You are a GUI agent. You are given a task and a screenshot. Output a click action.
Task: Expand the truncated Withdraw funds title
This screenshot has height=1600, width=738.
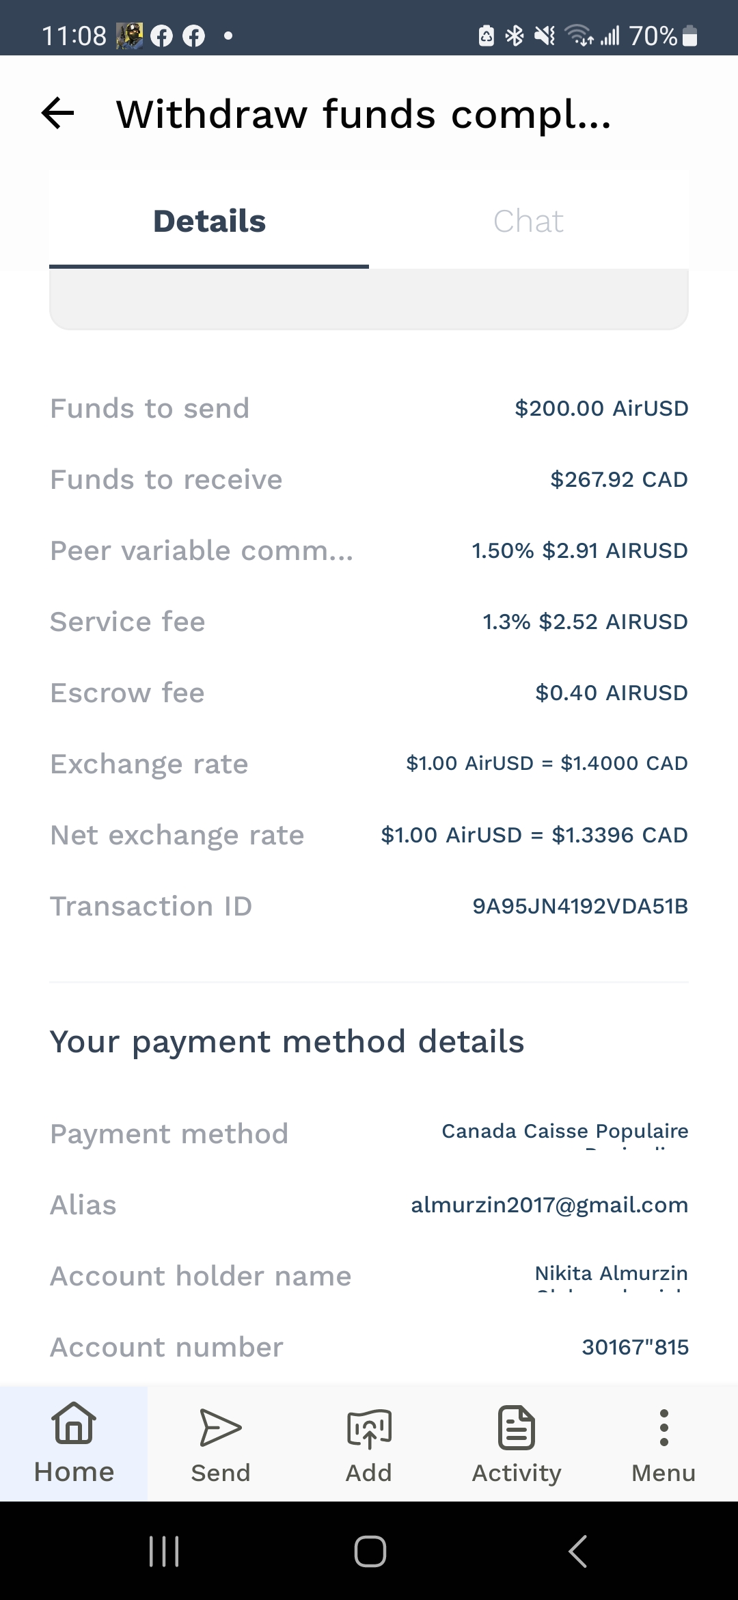tap(364, 114)
